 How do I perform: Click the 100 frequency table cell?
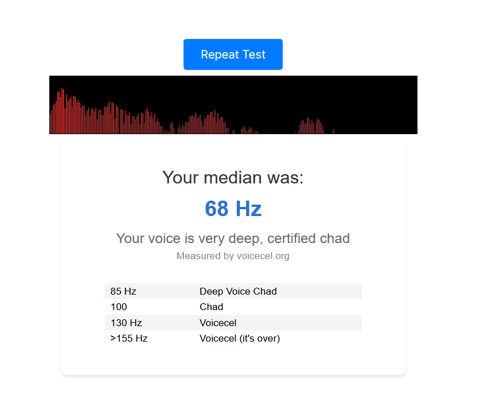119,307
